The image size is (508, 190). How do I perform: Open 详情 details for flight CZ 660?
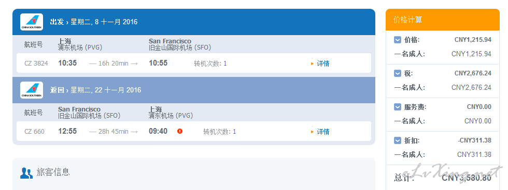tap(323, 132)
